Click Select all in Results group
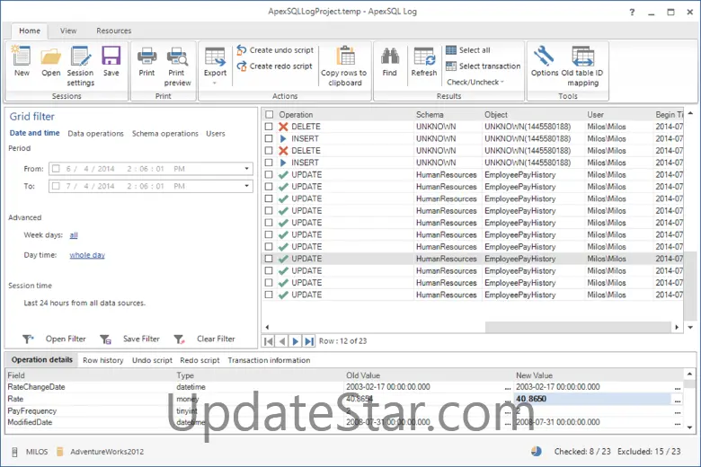Image resolution: width=701 pixels, height=467 pixels. pos(468,50)
